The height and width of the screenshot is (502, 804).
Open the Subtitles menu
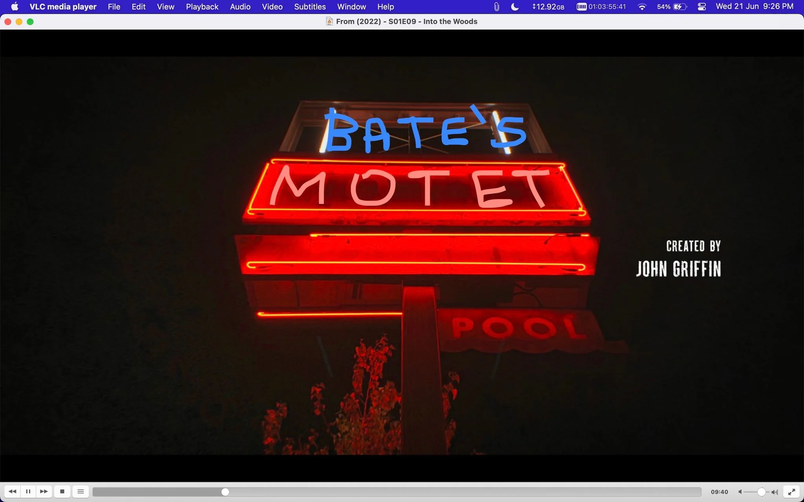[x=310, y=7]
